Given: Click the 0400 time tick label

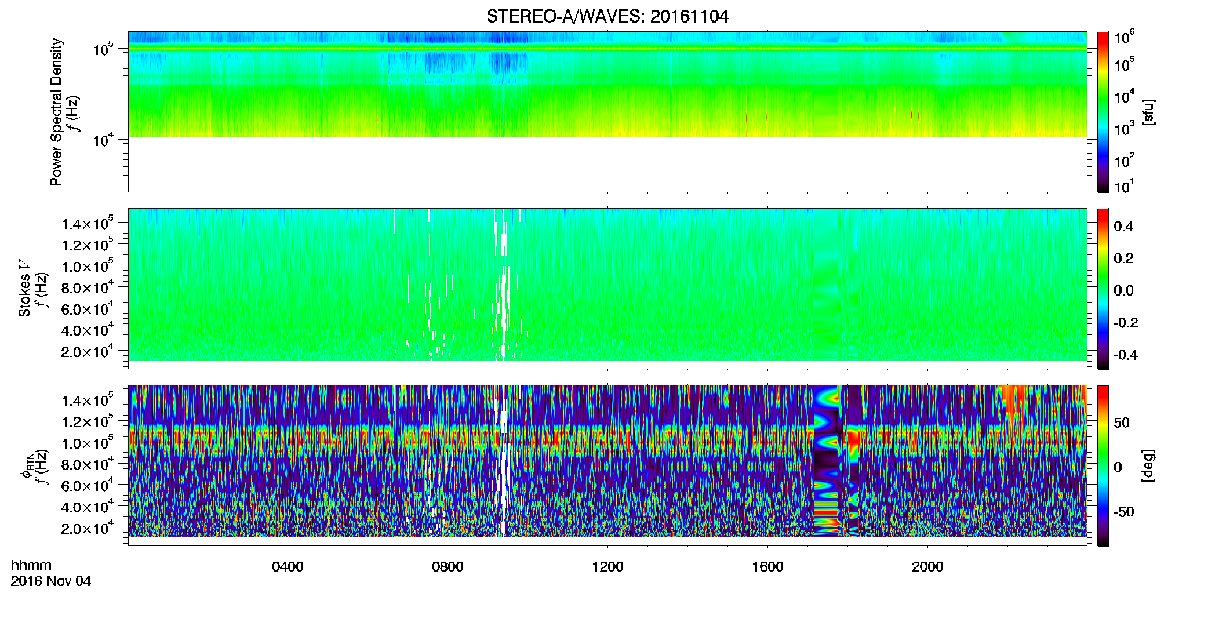Looking at the screenshot, I should tap(288, 567).
